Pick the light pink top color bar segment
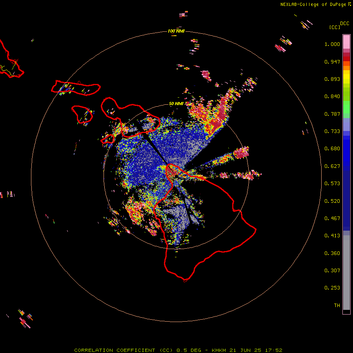Viewport: 353px width, 353px height. pyautogui.click(x=346, y=42)
